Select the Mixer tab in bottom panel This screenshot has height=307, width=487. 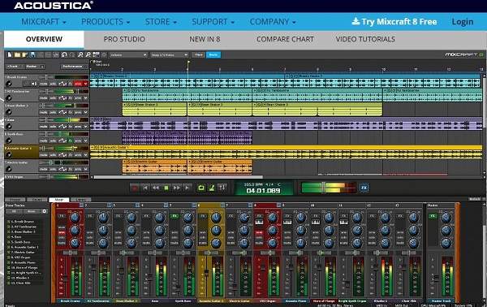pyautogui.click(x=59, y=200)
